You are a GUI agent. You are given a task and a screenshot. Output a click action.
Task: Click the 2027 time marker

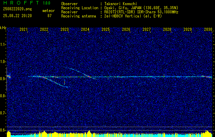pyautogui.click(x=147, y=29)
